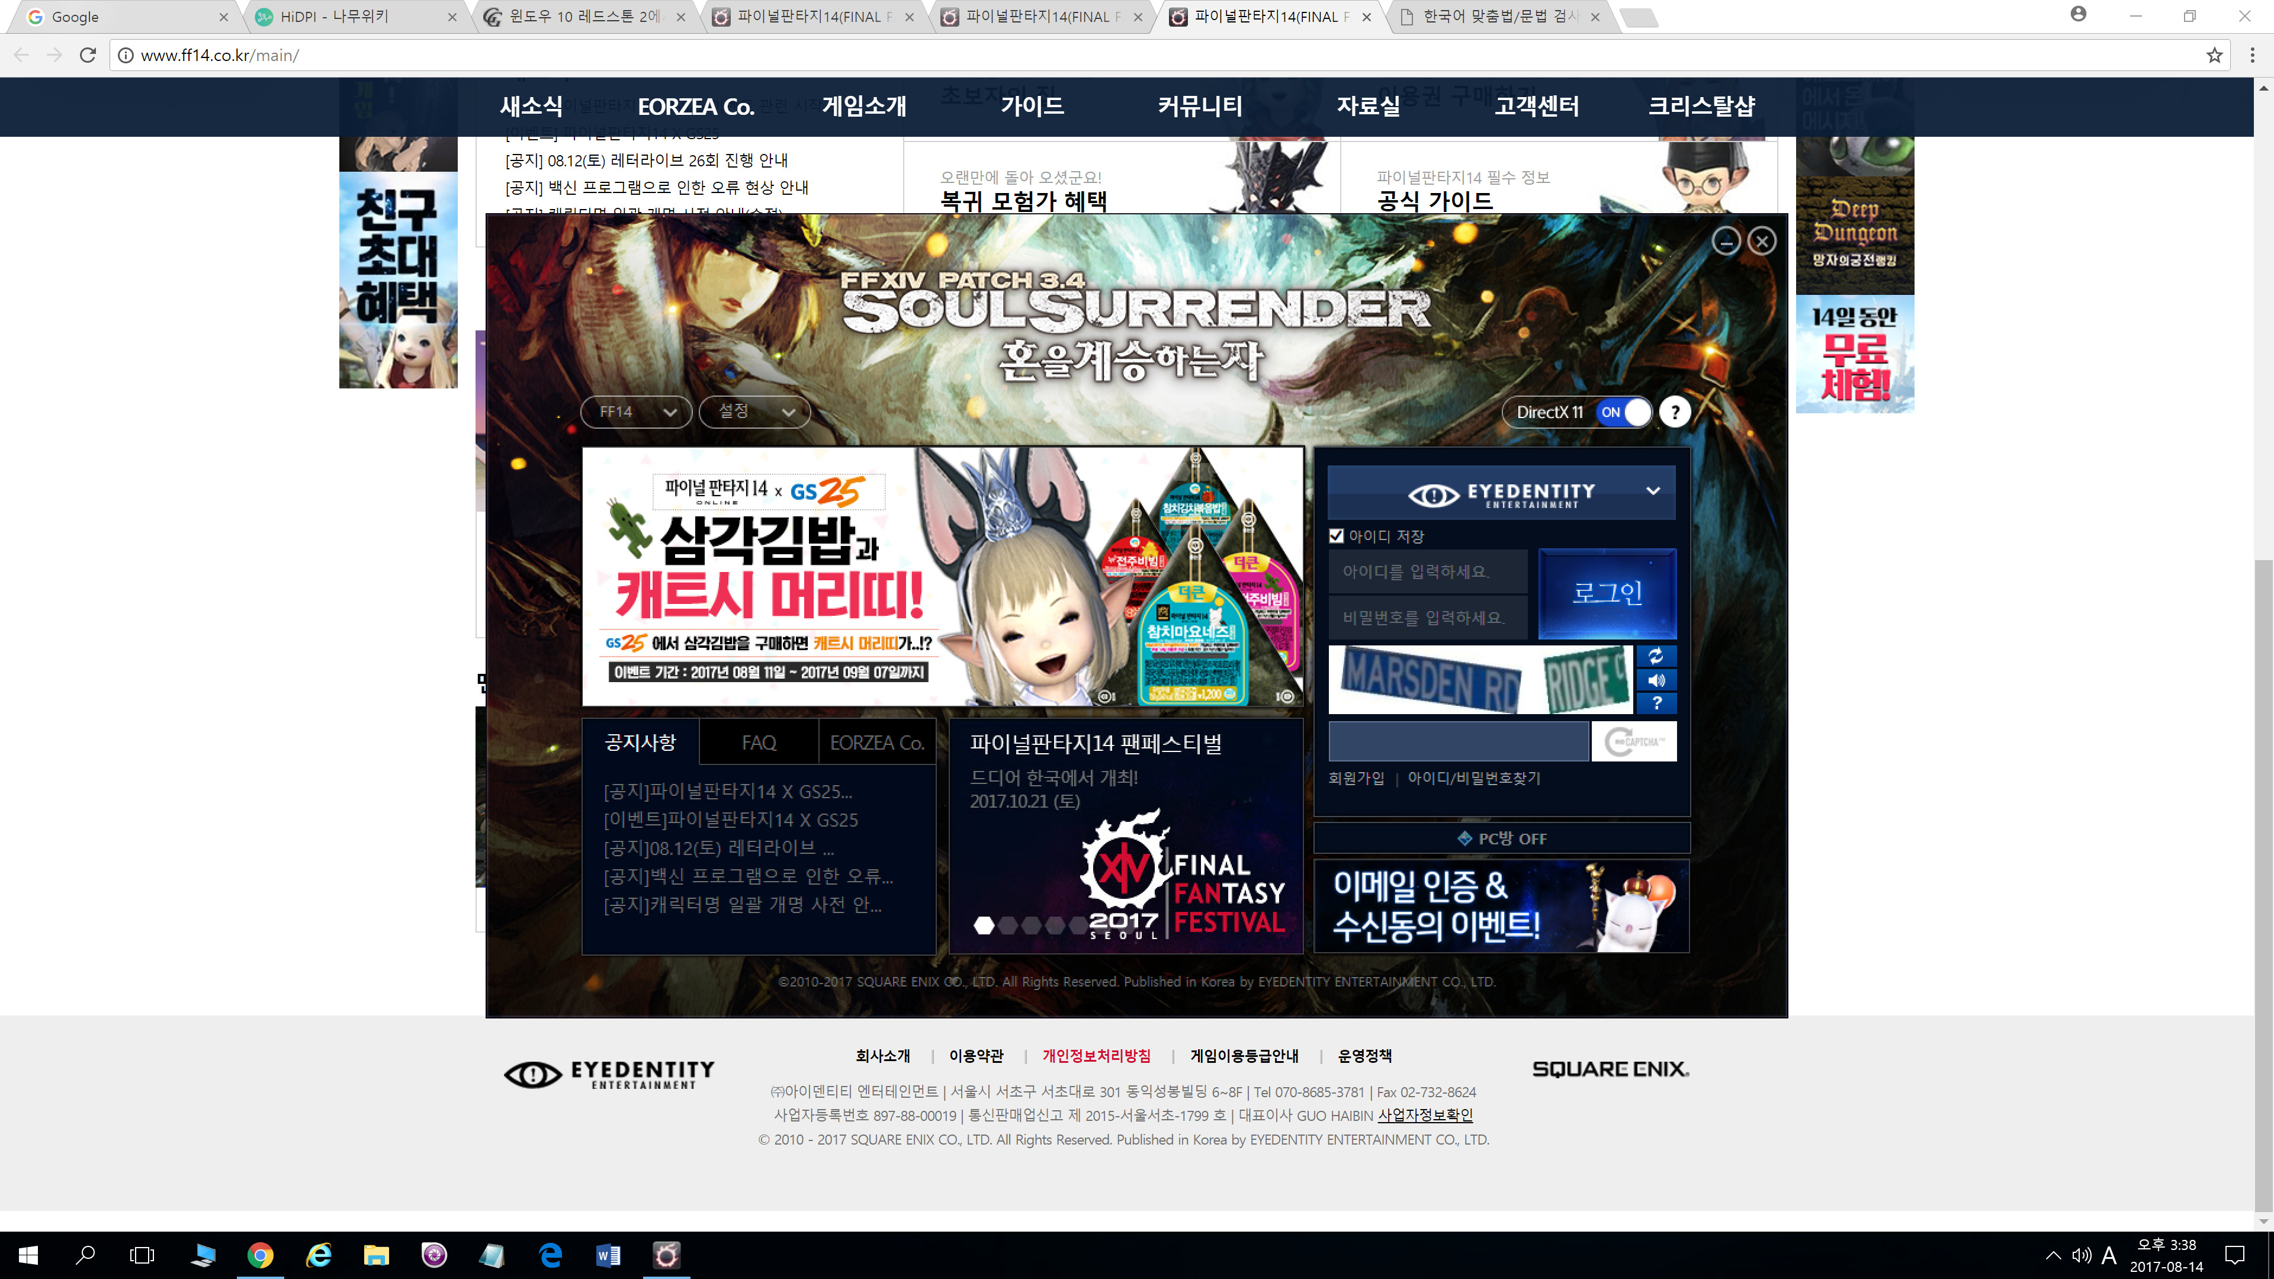
Task: Select the second carousel dot on festival banner
Action: coord(1007,925)
